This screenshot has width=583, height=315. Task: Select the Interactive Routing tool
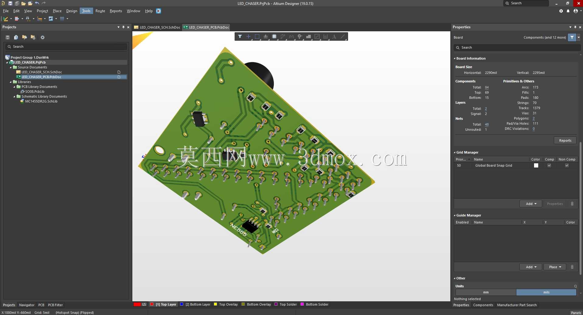pyautogui.click(x=283, y=36)
